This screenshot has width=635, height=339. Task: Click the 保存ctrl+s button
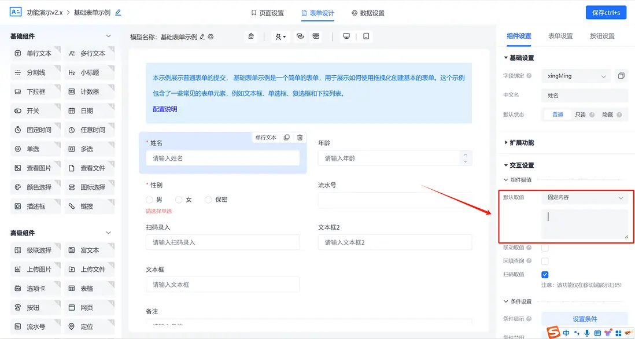click(606, 13)
